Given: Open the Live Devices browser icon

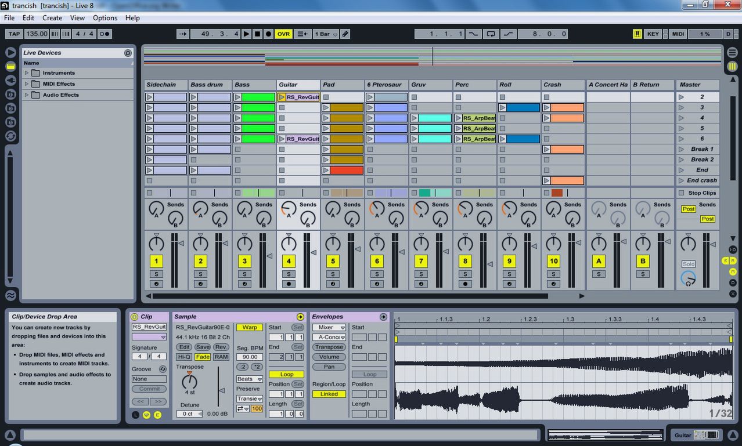Looking at the screenshot, I should pos(10,66).
